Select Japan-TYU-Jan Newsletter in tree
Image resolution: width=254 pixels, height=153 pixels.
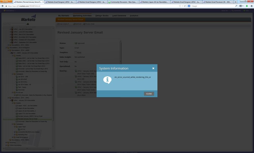pyautogui.click(x=27, y=113)
